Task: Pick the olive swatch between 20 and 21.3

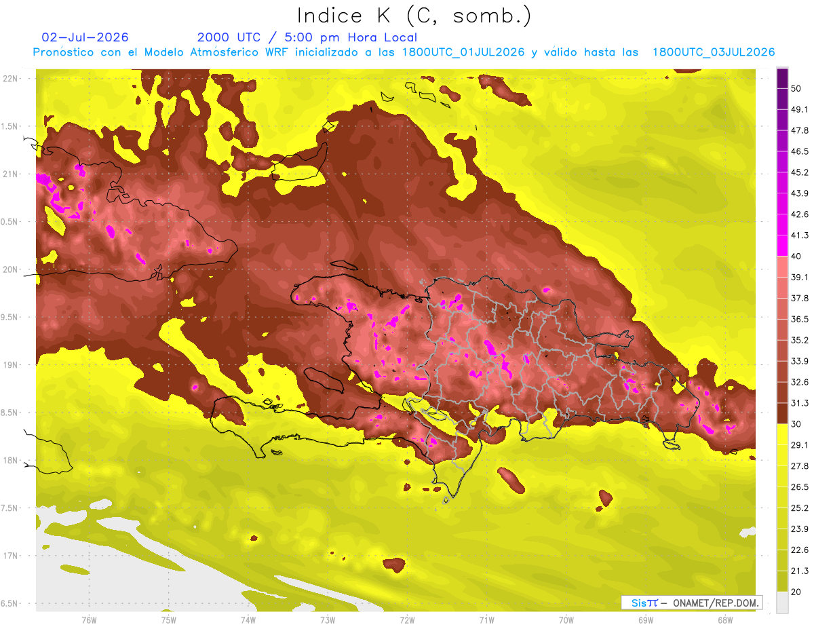Action: pyautogui.click(x=782, y=581)
